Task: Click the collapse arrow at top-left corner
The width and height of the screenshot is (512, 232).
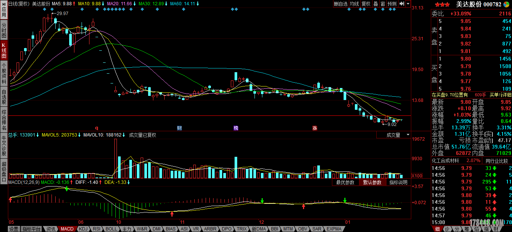Action: [3, 3]
